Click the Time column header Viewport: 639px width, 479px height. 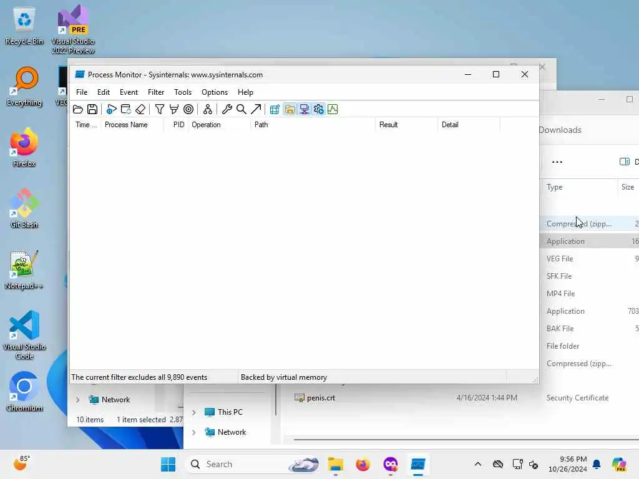(x=86, y=125)
